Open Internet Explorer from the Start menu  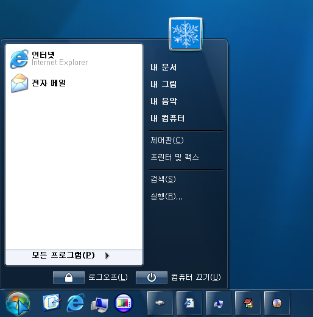pyautogui.click(x=74, y=59)
